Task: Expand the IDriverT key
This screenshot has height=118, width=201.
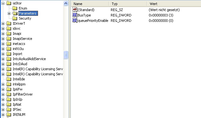Action: (x=3, y=23)
